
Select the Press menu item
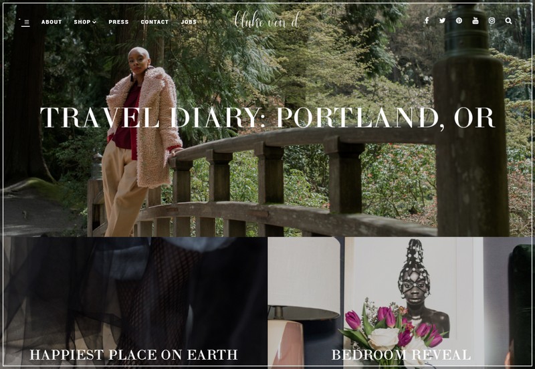(118, 22)
